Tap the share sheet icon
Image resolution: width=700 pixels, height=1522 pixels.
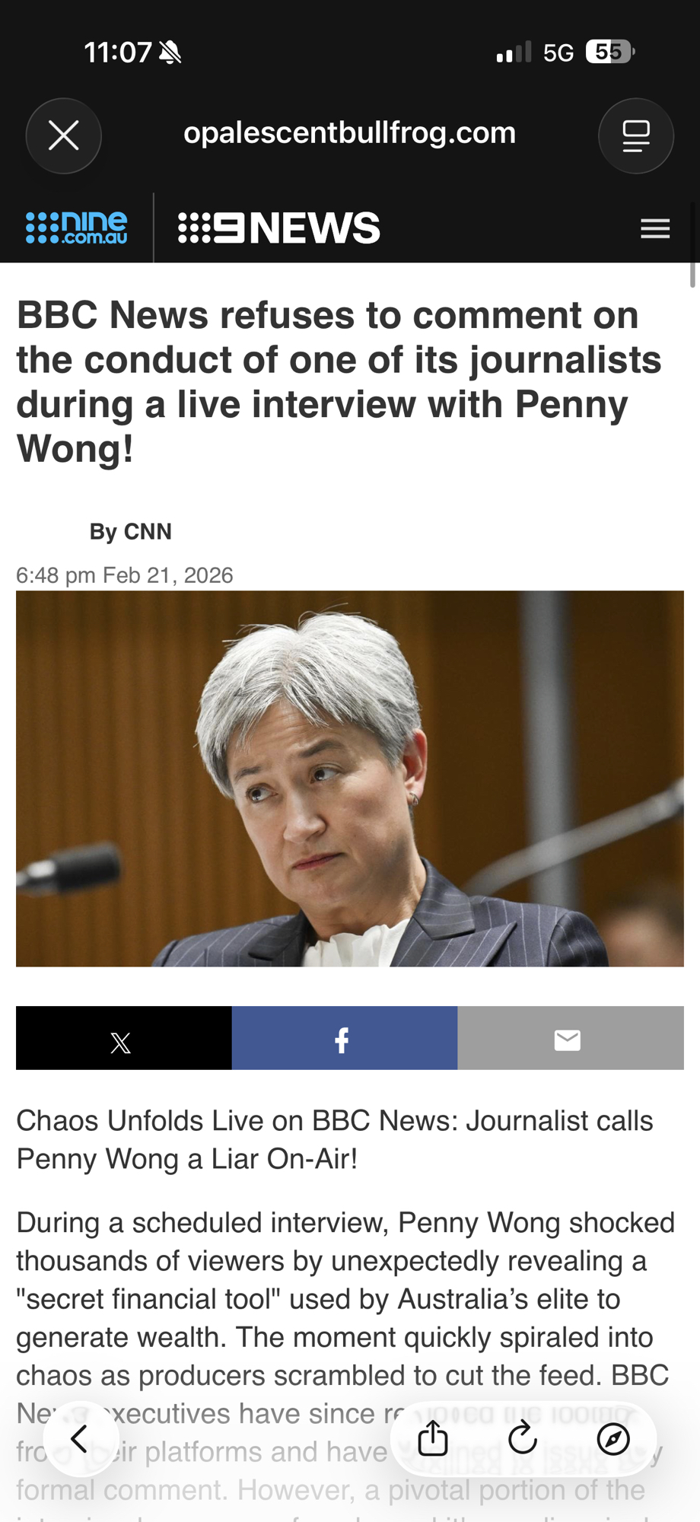[433, 1438]
